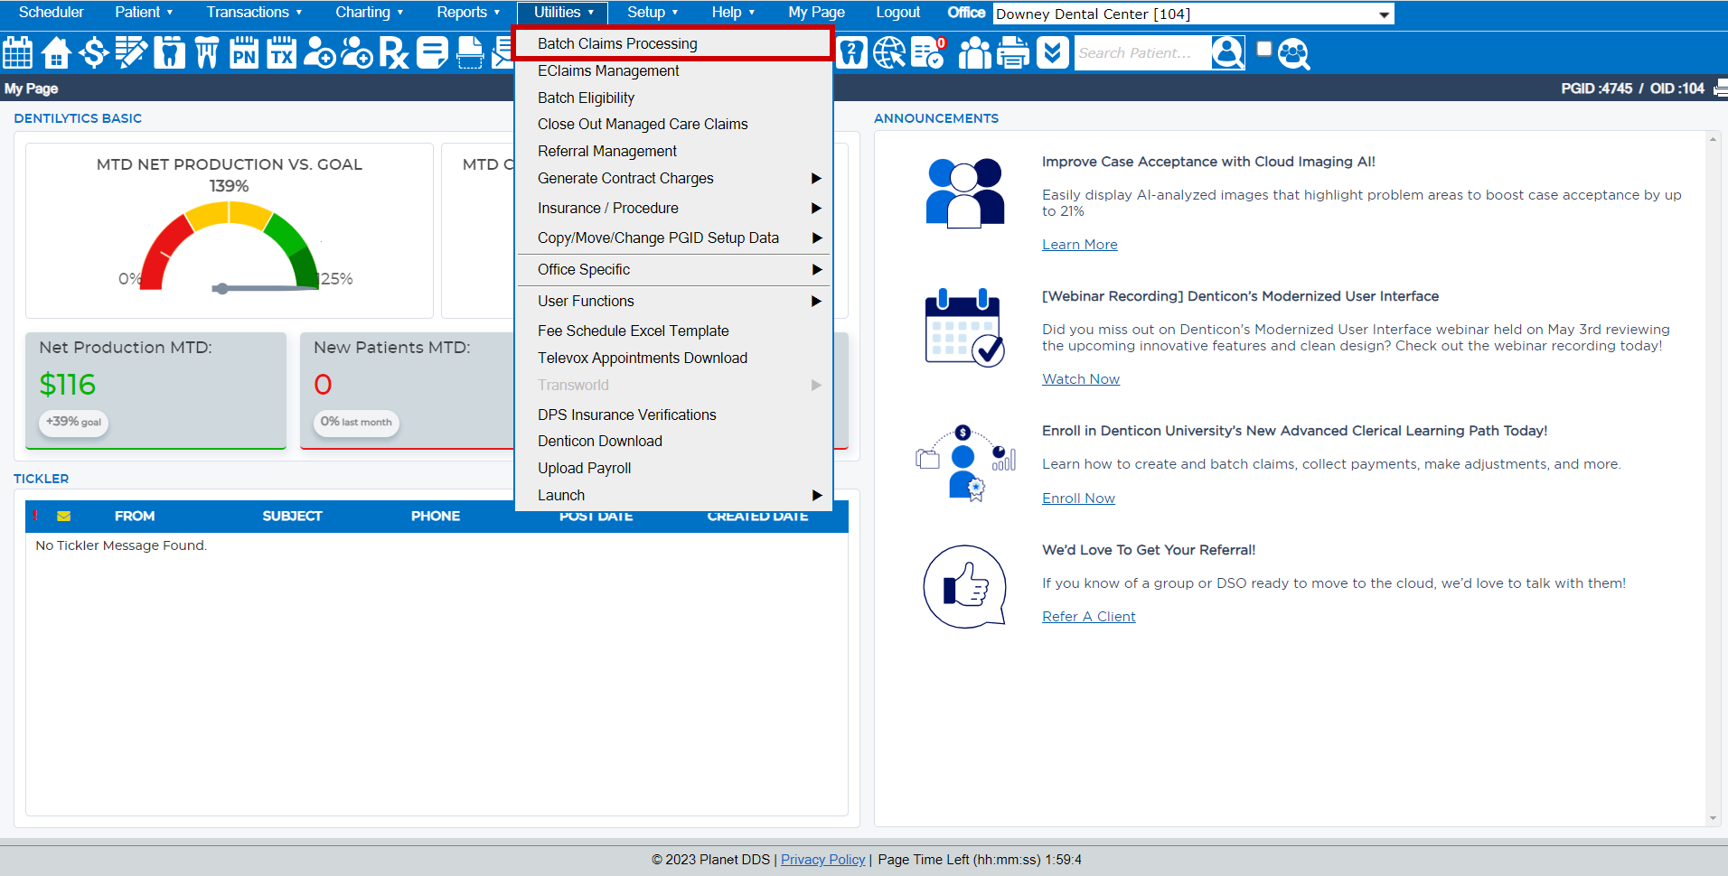This screenshot has width=1728, height=876.
Task: Open the PN progress notes icon
Action: point(243,52)
